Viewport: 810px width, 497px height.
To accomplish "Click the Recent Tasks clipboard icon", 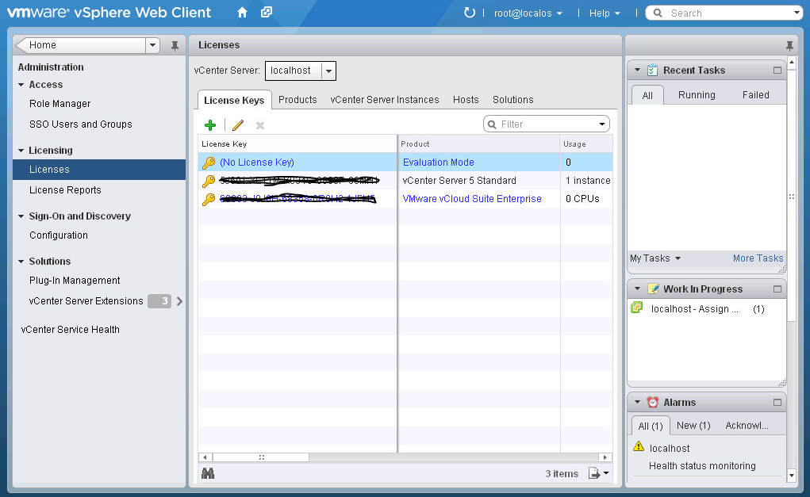I will (652, 70).
